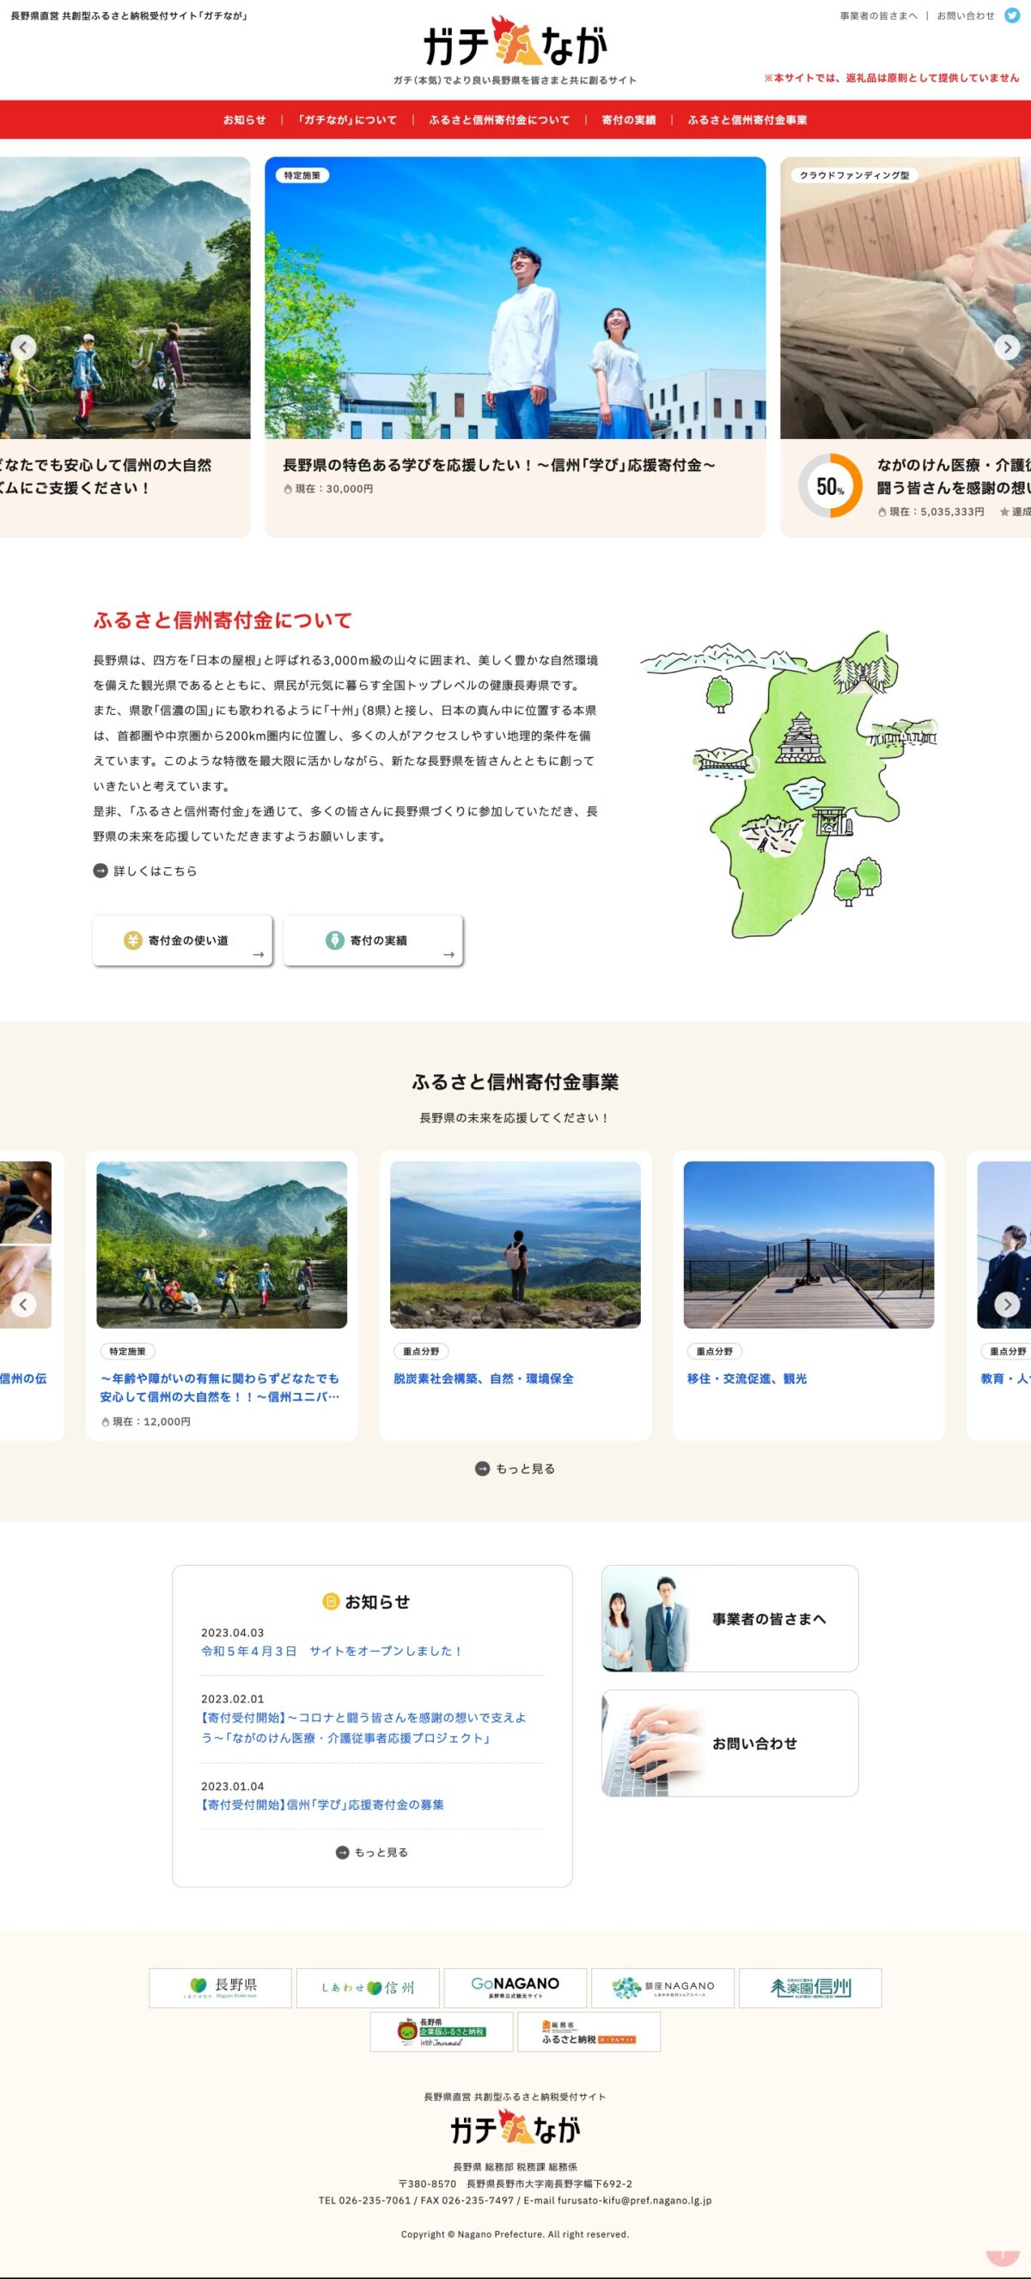1031x2279 pixels.
Task: Open 「ガチなが」について nav item
Action: tap(347, 120)
